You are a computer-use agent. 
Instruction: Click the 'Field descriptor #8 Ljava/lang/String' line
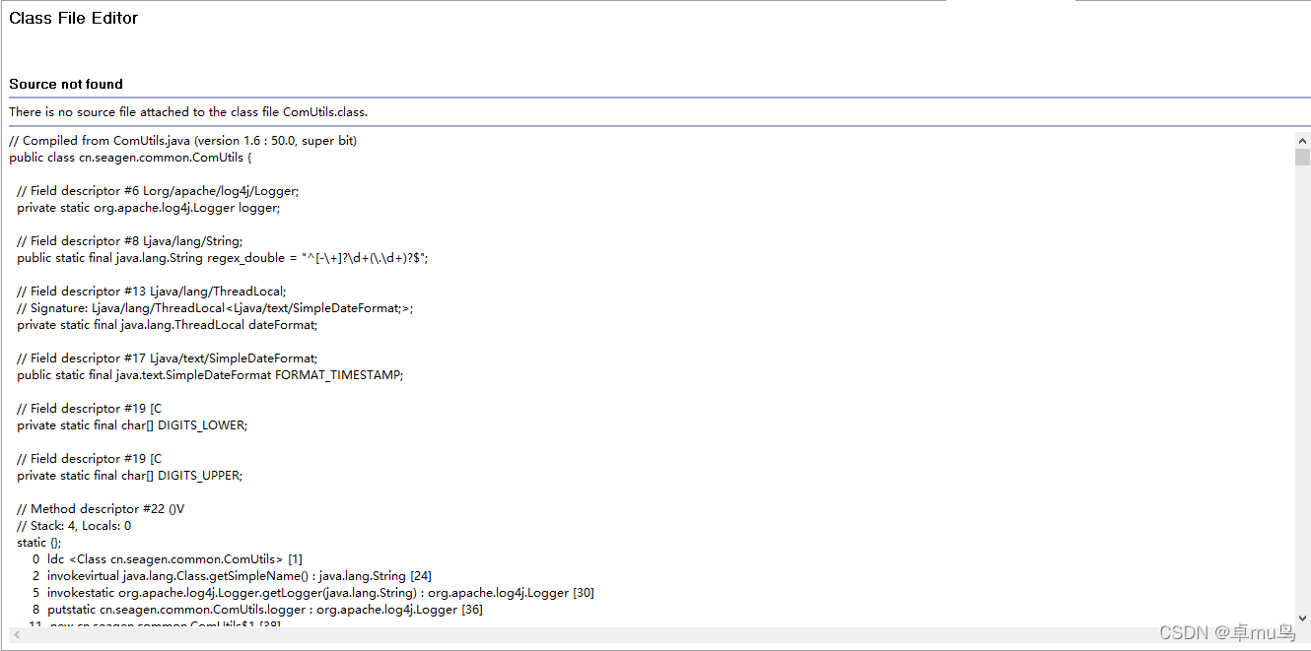pos(129,241)
